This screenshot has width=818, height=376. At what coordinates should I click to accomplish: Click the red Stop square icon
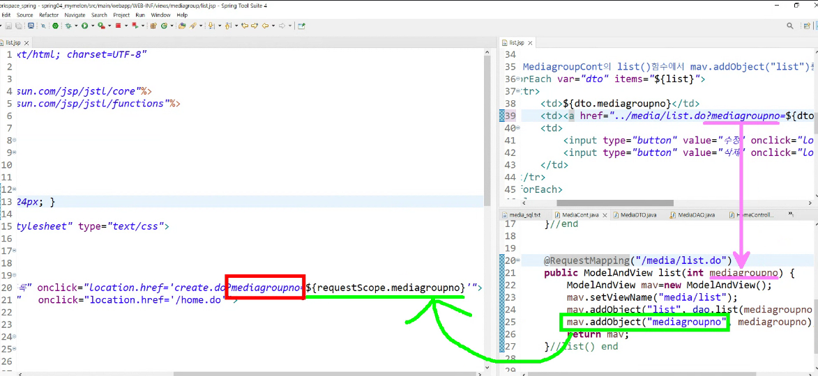click(x=119, y=26)
